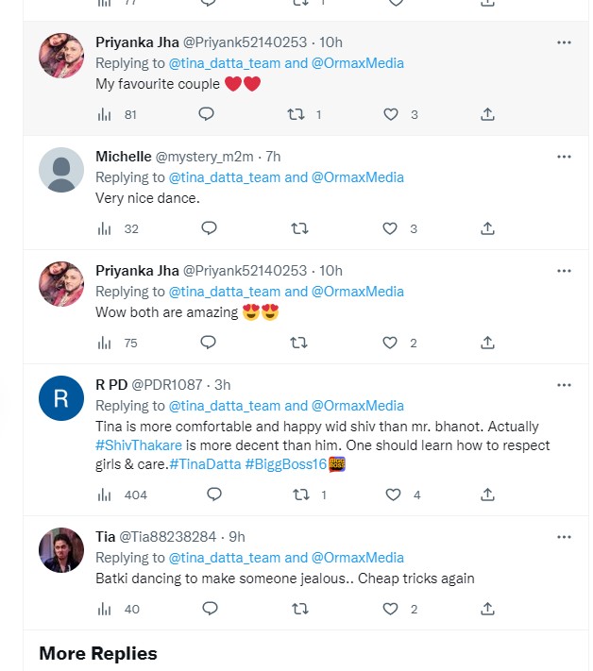The width and height of the screenshot is (593, 671).
Task: Reply to Tia's Batki dancing tweet
Action: [210, 609]
